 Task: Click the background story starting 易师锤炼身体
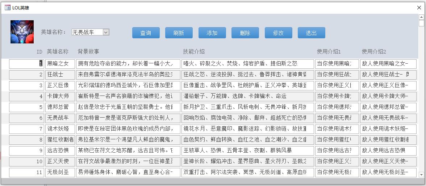pyautogui.click(x=128, y=172)
